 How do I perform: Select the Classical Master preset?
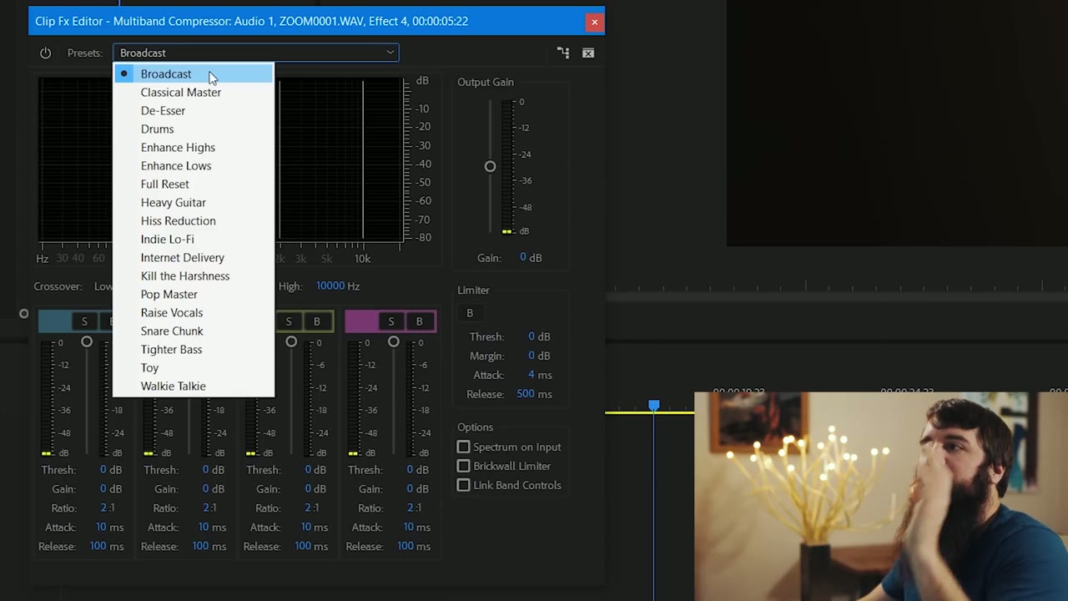click(x=194, y=93)
